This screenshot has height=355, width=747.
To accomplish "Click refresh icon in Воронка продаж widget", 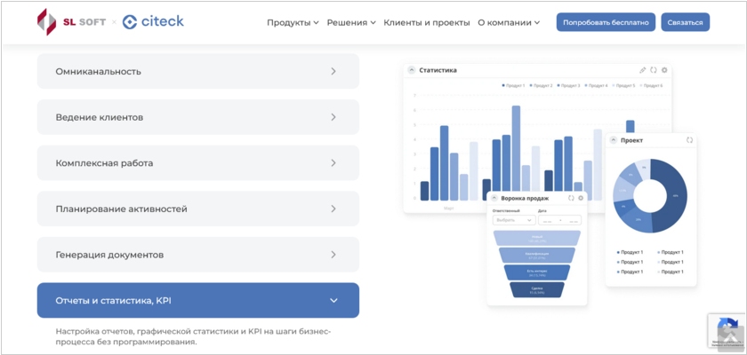I will click(571, 198).
